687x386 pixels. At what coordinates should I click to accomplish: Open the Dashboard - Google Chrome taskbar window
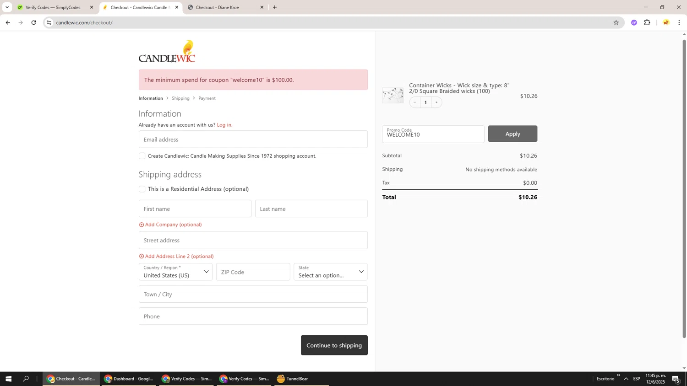[129, 379]
